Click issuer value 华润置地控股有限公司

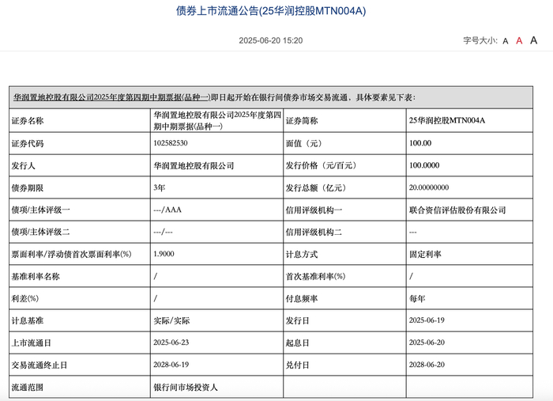[x=194, y=165]
